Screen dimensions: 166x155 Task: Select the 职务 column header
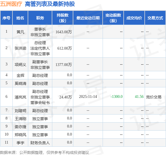coord(40,18)
